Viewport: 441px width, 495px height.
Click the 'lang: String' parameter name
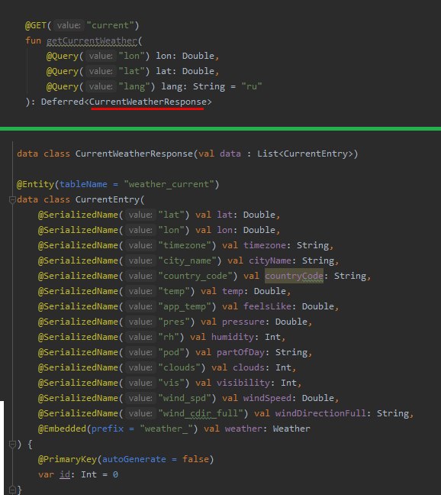pos(172,86)
